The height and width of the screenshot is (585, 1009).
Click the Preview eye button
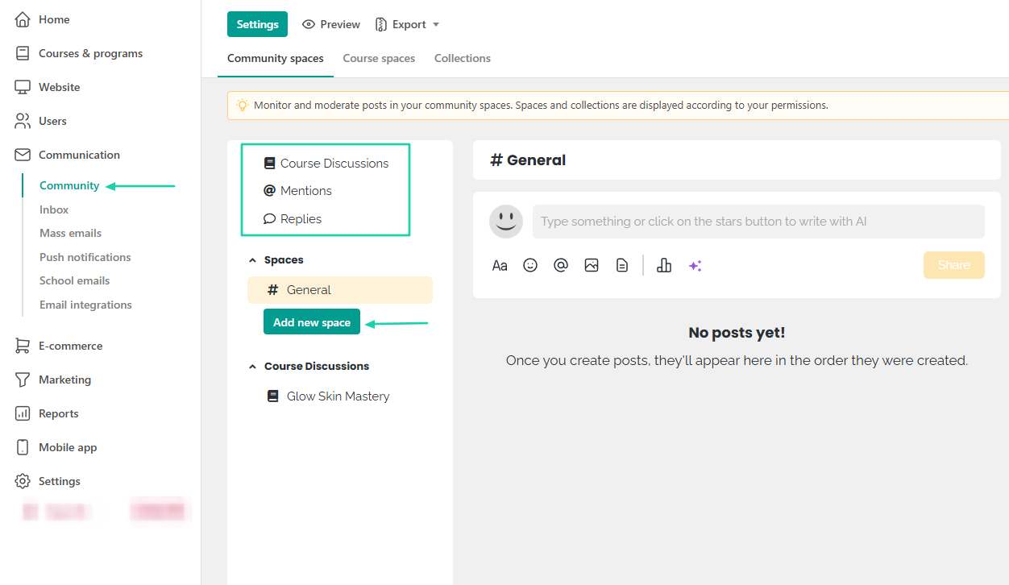click(x=331, y=24)
